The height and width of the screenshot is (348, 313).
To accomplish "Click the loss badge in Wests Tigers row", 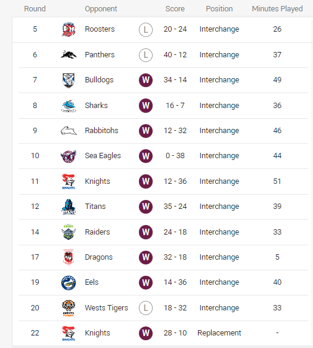I will point(145,308).
